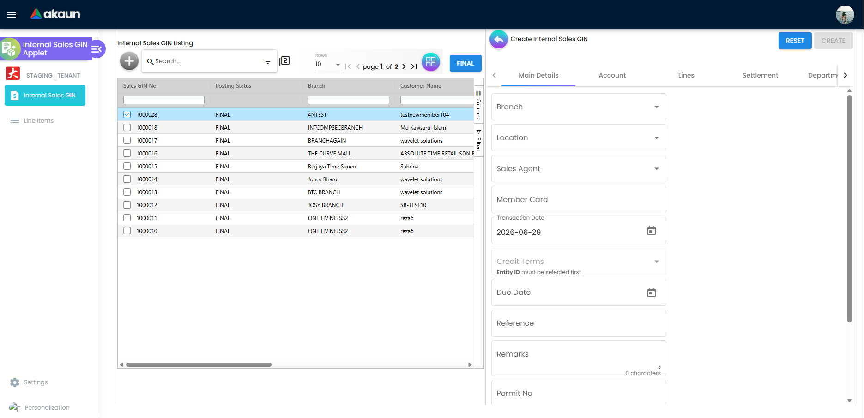This screenshot has height=418, width=864.
Task: Click the back arrow beside Create Internal Sales GIN
Action: tap(499, 40)
